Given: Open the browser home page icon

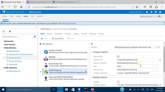Looking at the screenshot, I should pos(21,7).
